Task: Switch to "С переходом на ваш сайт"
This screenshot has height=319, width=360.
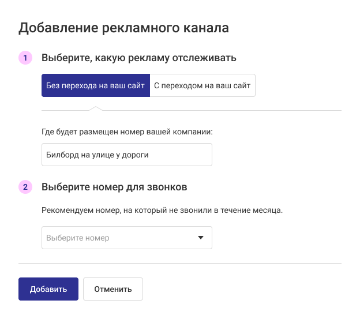Action: click(x=202, y=85)
